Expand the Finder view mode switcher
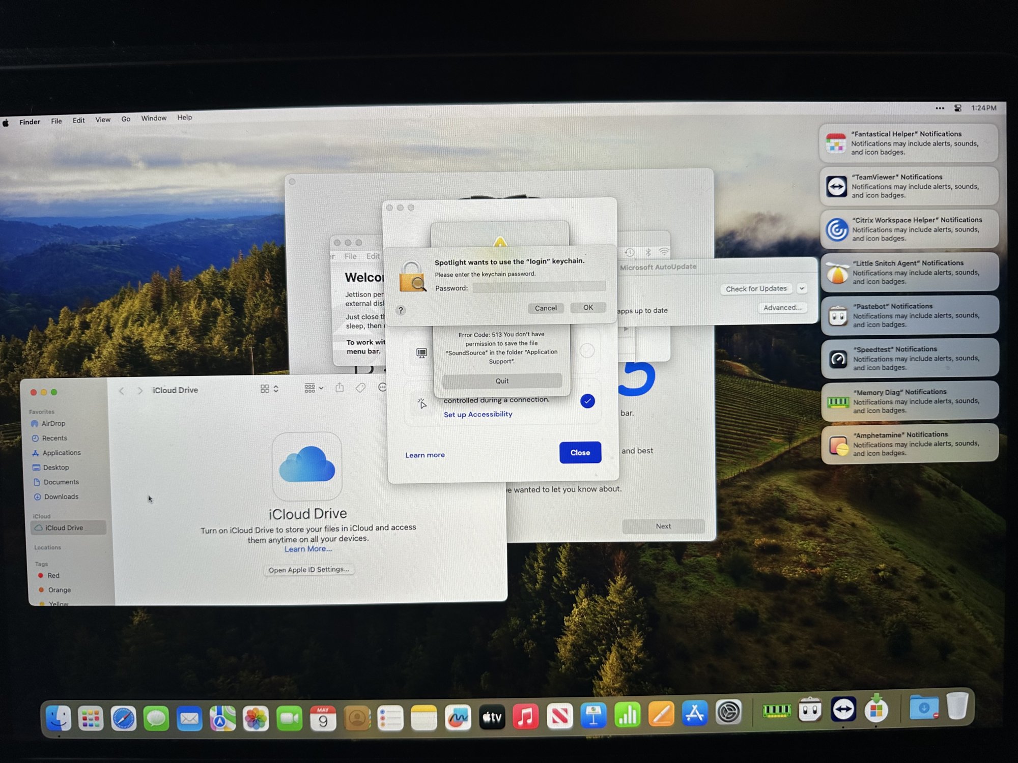The height and width of the screenshot is (763, 1018). [x=269, y=389]
